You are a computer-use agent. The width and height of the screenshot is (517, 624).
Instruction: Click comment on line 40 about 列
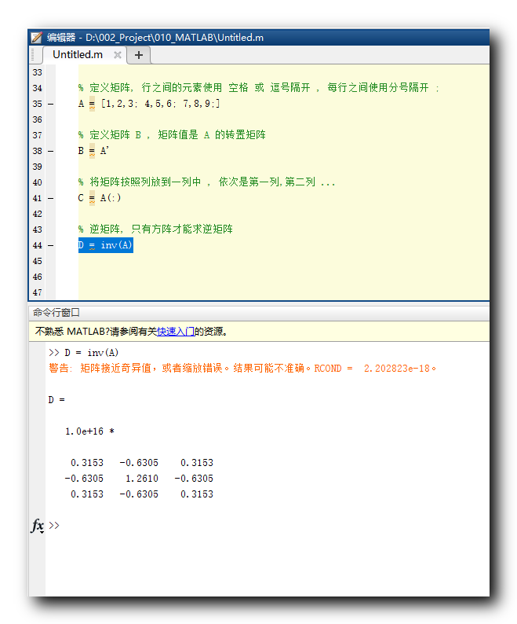(206, 182)
